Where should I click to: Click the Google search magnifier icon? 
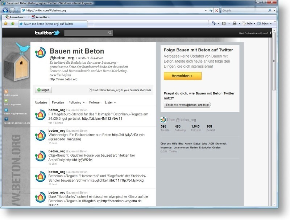coord(270,10)
